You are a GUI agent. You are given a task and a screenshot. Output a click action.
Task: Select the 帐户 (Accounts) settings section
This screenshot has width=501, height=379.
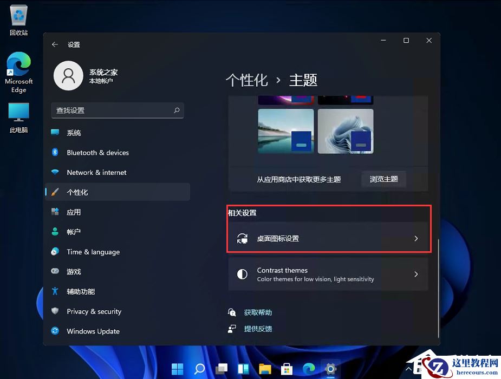coord(74,232)
